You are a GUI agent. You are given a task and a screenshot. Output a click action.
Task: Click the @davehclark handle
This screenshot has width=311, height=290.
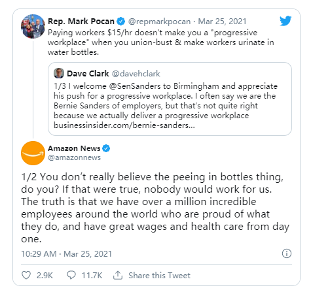coord(136,74)
